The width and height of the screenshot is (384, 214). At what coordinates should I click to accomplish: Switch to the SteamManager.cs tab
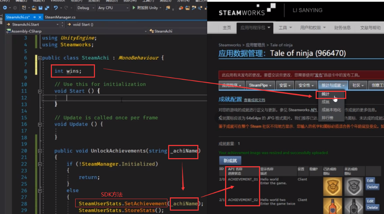coord(60,17)
